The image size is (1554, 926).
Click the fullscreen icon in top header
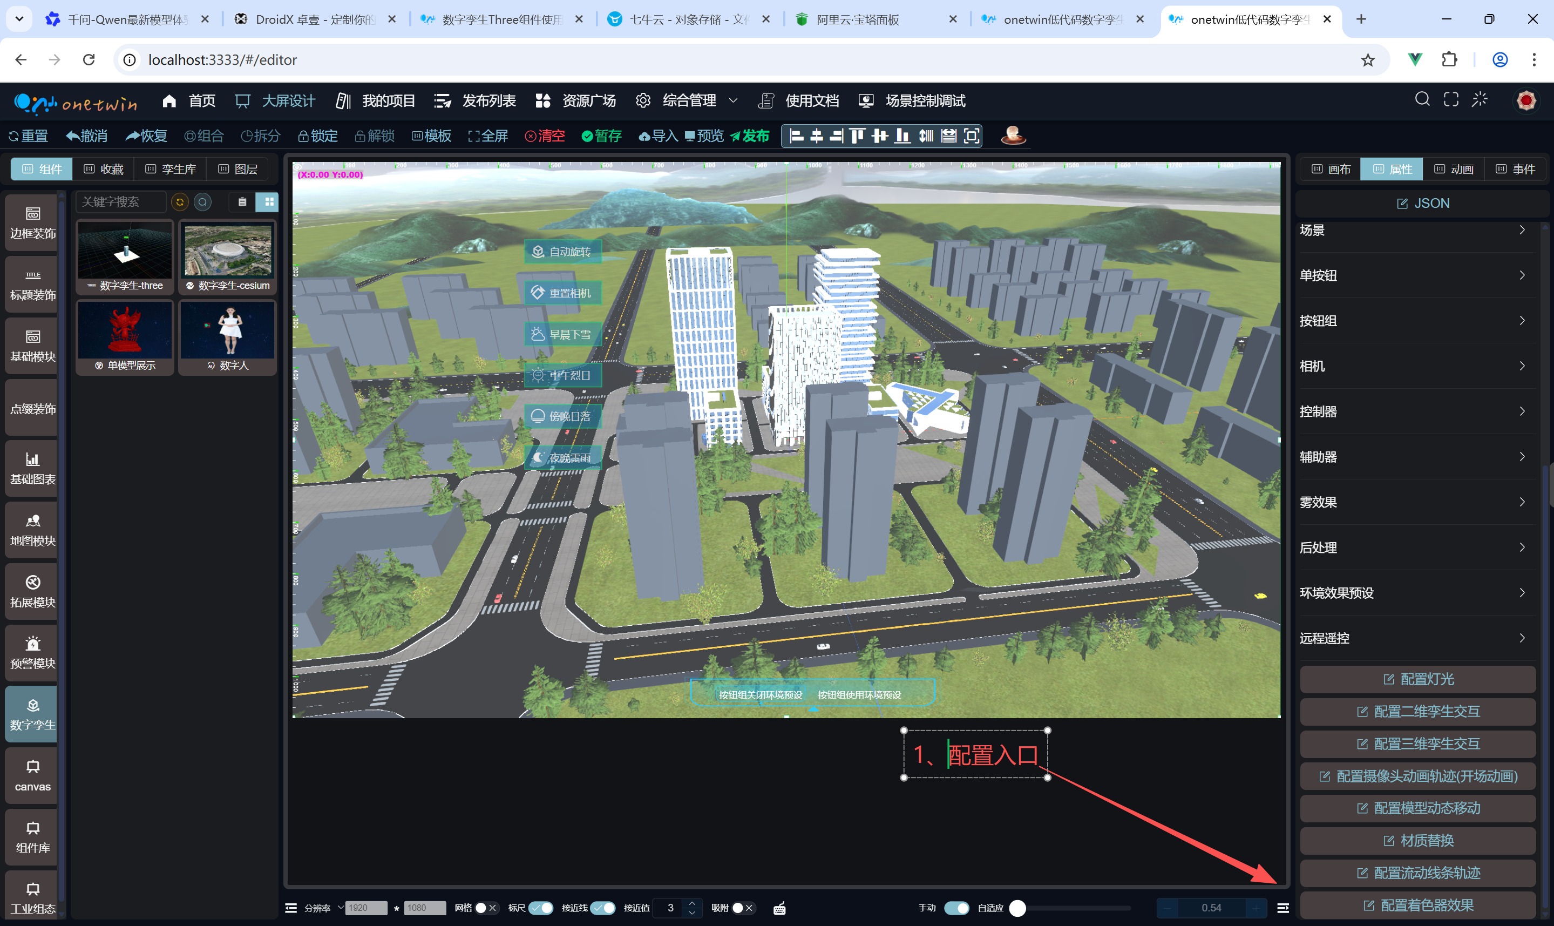tap(1450, 100)
